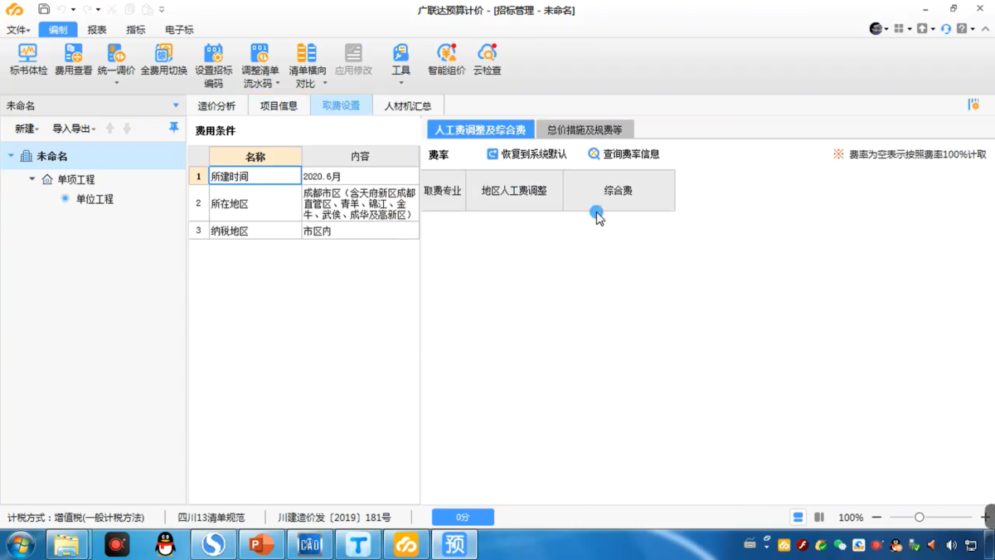
Task: Run the 标书体检 bid document check
Action: click(x=28, y=60)
